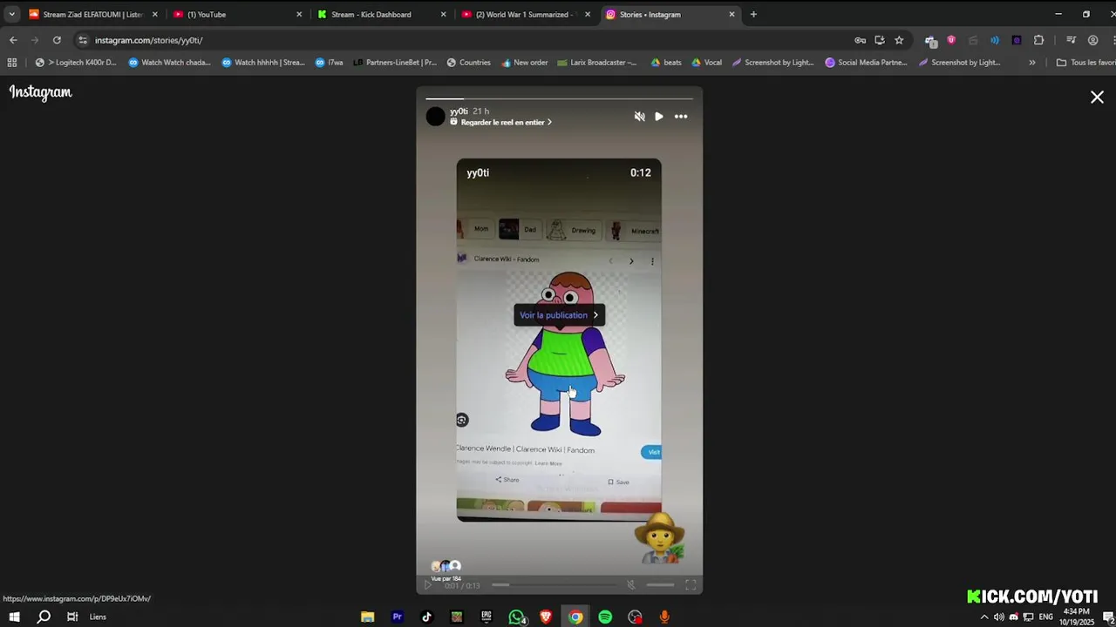
Task: Switch to the YouTube tab
Action: (x=237, y=14)
